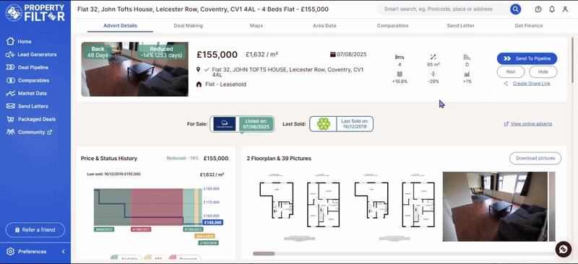Image resolution: width=578 pixels, height=264 pixels.
Task: Open the Deal Pipeline sidebar item
Action: 27,67
